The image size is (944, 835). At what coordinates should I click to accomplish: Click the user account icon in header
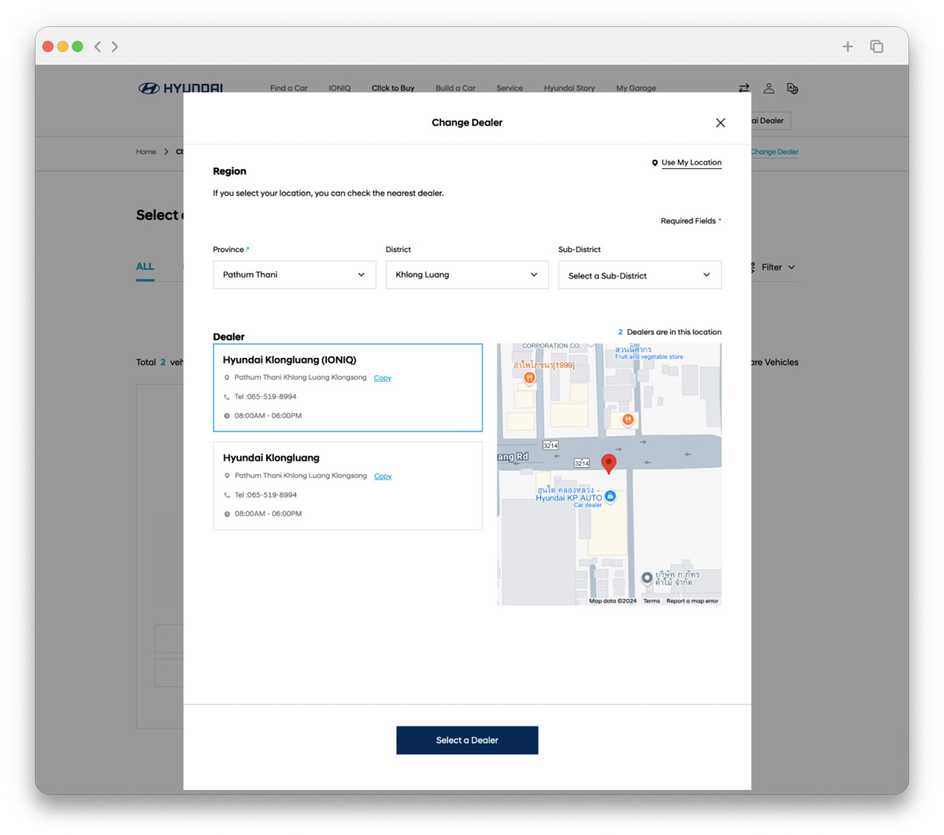click(x=769, y=88)
